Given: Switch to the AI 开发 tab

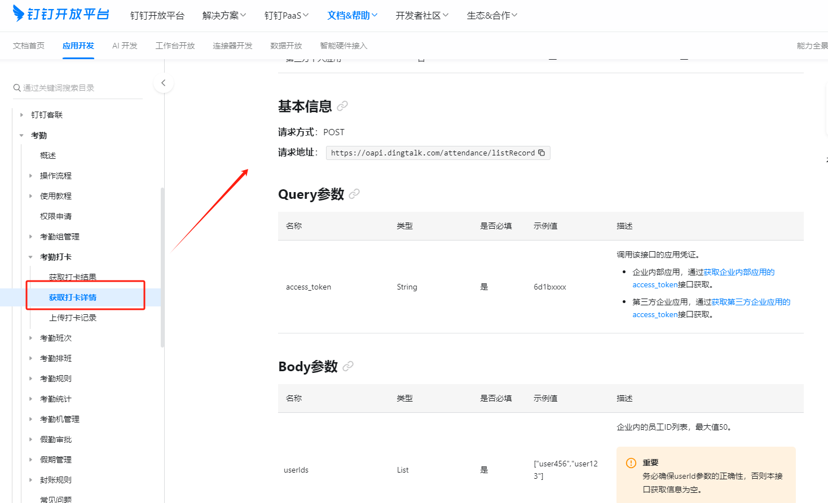Looking at the screenshot, I should pos(125,46).
